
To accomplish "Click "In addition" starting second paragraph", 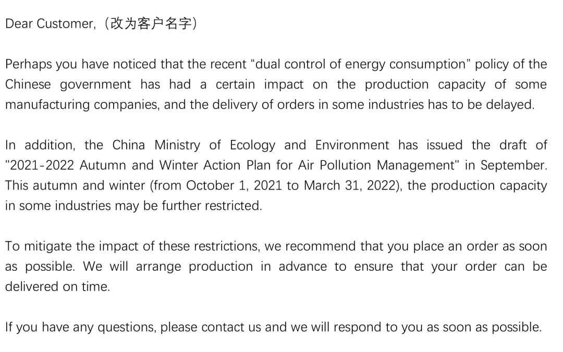I will tap(40, 145).
